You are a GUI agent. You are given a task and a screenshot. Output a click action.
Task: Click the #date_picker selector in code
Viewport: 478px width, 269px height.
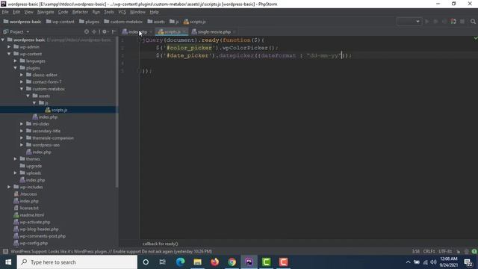pyautogui.click(x=187, y=56)
